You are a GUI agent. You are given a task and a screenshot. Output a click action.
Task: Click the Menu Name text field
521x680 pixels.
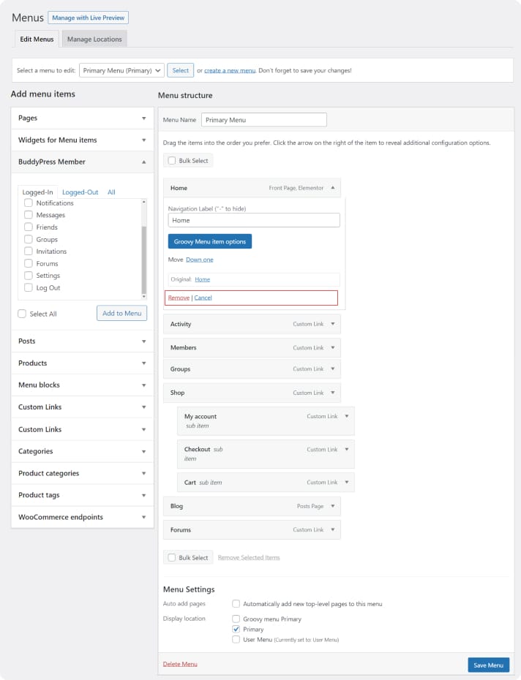point(263,120)
